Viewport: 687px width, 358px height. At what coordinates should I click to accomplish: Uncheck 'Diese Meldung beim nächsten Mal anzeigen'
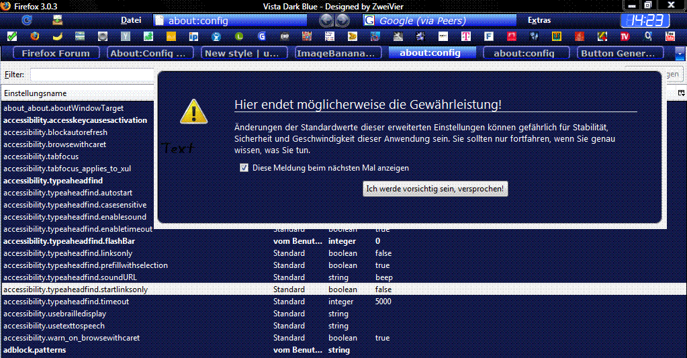click(244, 168)
